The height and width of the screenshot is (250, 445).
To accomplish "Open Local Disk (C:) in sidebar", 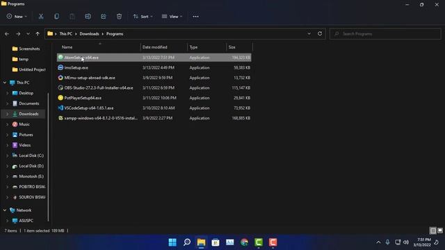I will click(x=28, y=156).
